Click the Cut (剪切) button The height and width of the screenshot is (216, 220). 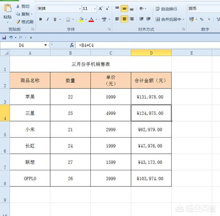[x=23, y=6]
